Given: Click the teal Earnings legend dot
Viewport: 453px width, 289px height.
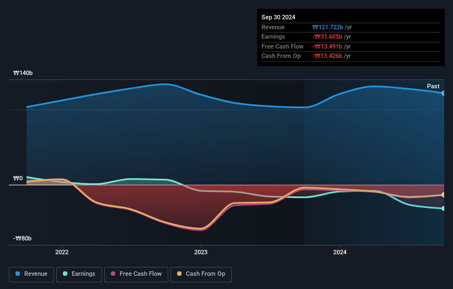Looking at the screenshot, I should coord(65,274).
